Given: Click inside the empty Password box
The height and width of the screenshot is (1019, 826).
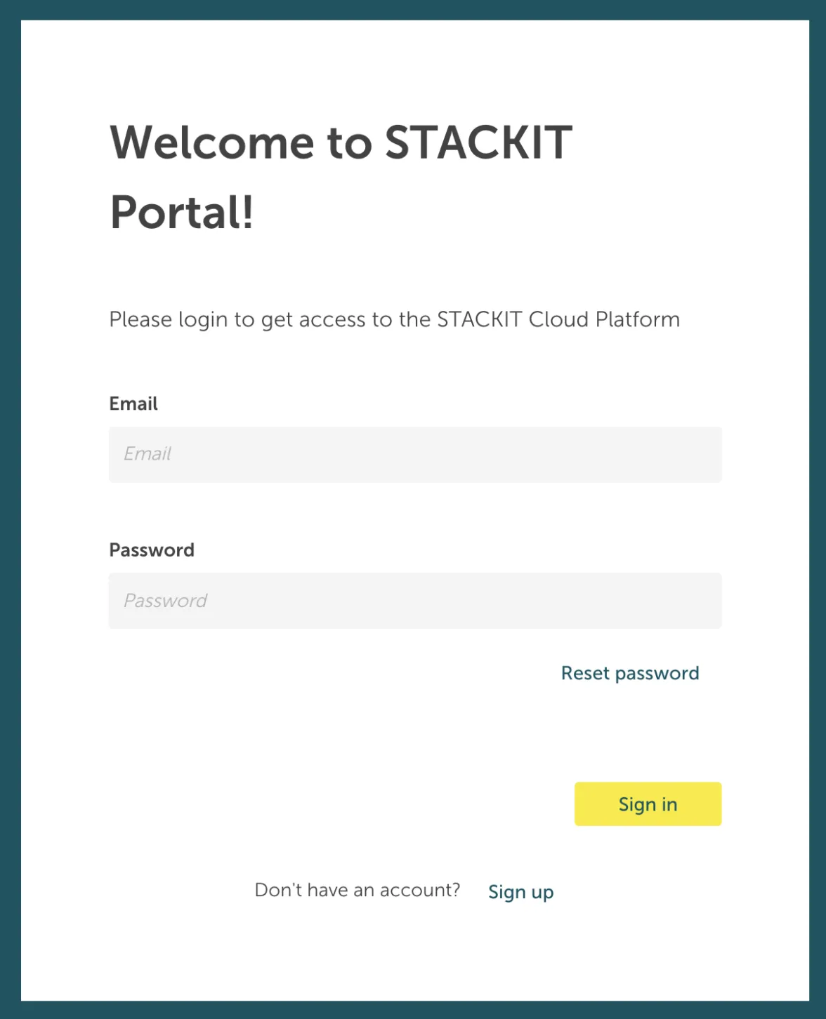Looking at the screenshot, I should [x=414, y=601].
